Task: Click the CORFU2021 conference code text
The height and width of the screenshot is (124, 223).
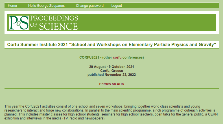Action: click(x=89, y=57)
